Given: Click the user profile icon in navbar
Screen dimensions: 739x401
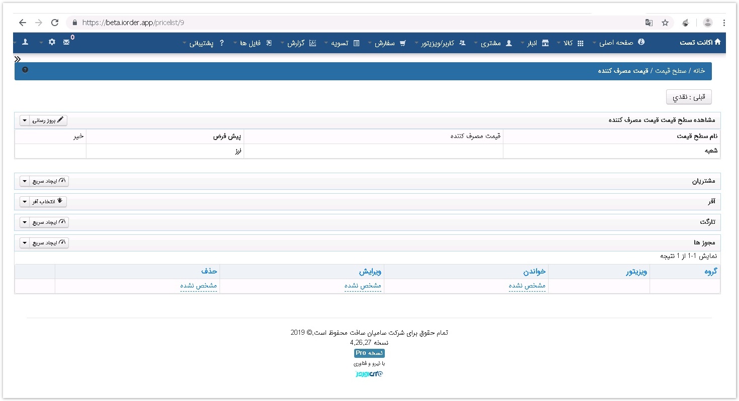Looking at the screenshot, I should click(x=25, y=43).
